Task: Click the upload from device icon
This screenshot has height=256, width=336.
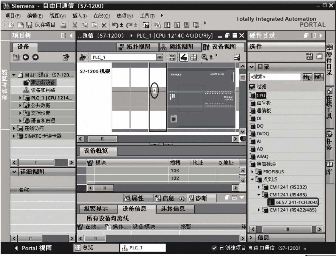Action: [x=177, y=25]
